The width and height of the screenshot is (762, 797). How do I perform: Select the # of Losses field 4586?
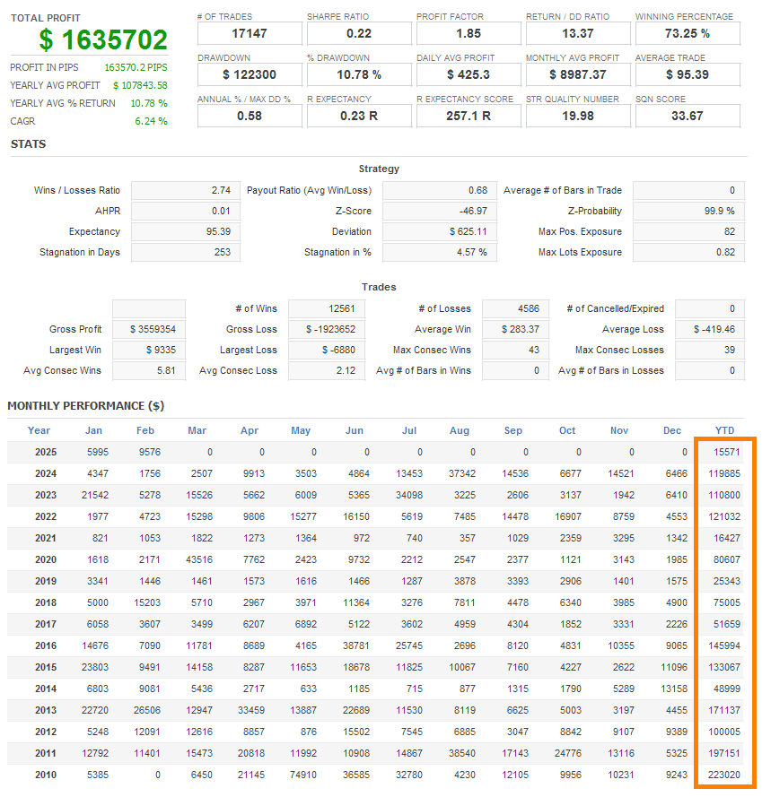click(515, 308)
